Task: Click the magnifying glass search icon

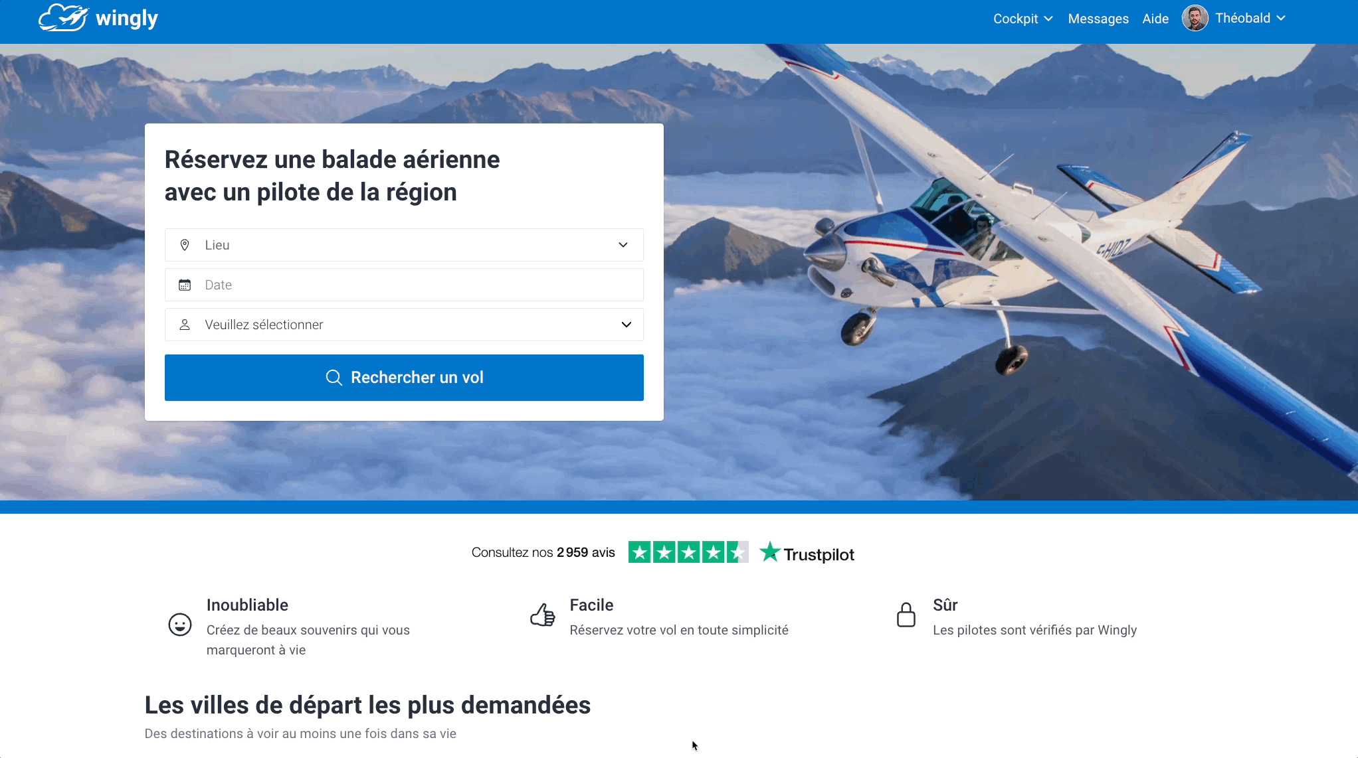Action: pyautogui.click(x=334, y=378)
